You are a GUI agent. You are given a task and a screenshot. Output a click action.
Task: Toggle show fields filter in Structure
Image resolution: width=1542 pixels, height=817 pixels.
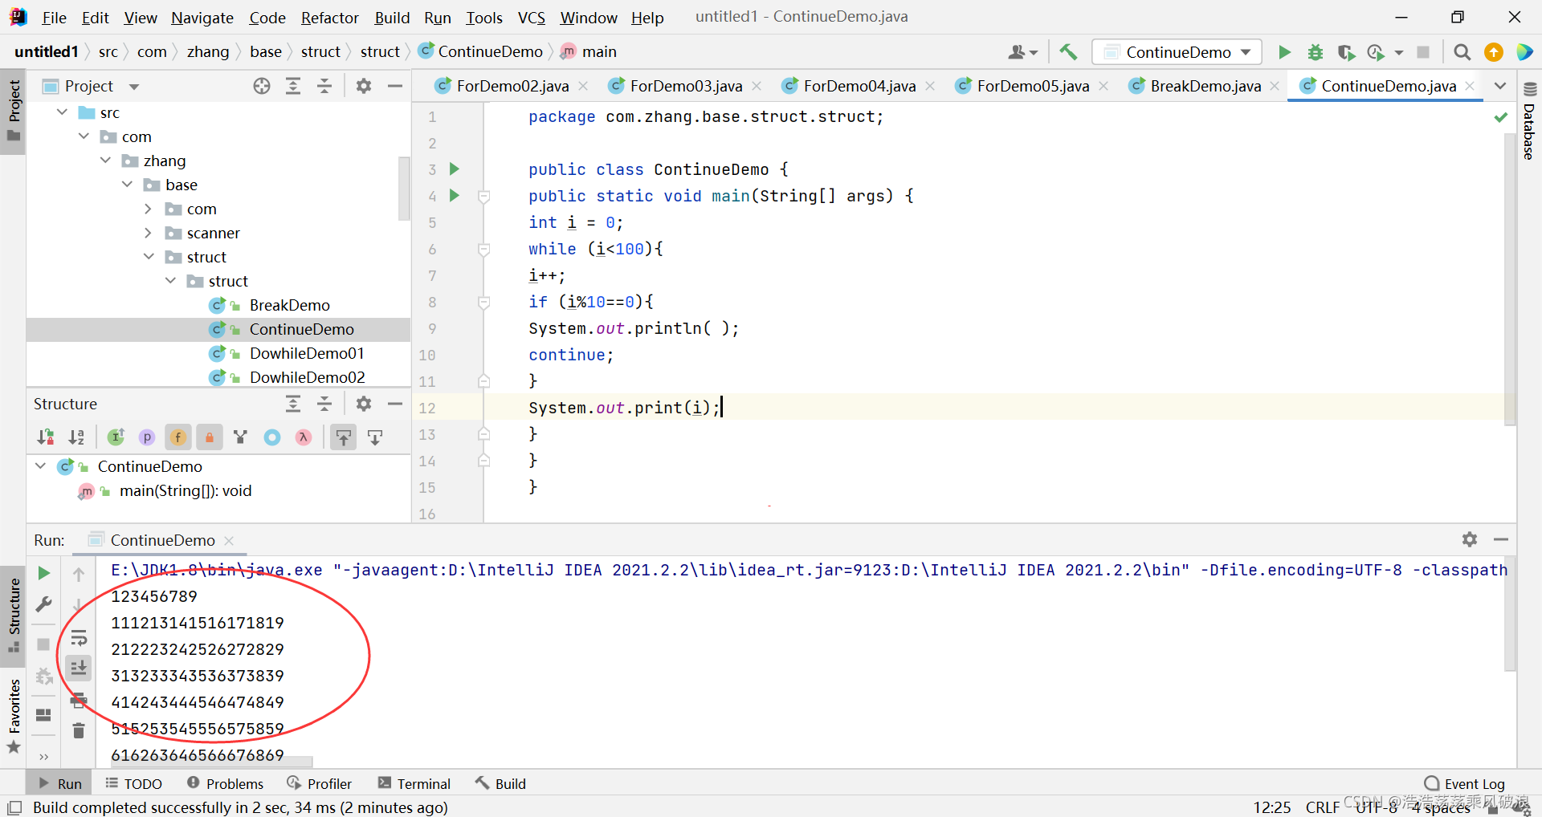tap(177, 437)
